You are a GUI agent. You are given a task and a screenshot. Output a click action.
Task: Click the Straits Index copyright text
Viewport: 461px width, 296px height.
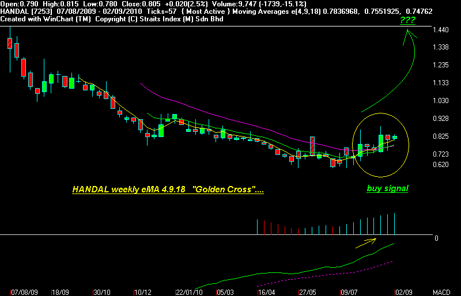tap(159, 19)
